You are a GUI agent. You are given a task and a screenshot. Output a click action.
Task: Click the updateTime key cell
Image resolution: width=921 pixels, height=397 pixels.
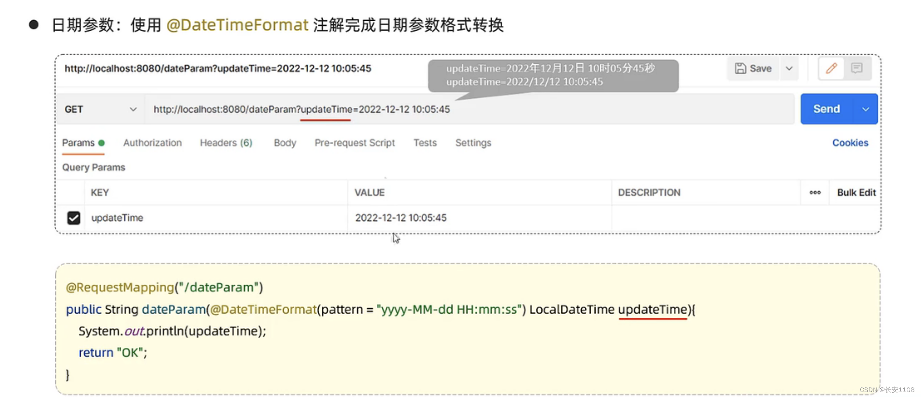[216, 218]
